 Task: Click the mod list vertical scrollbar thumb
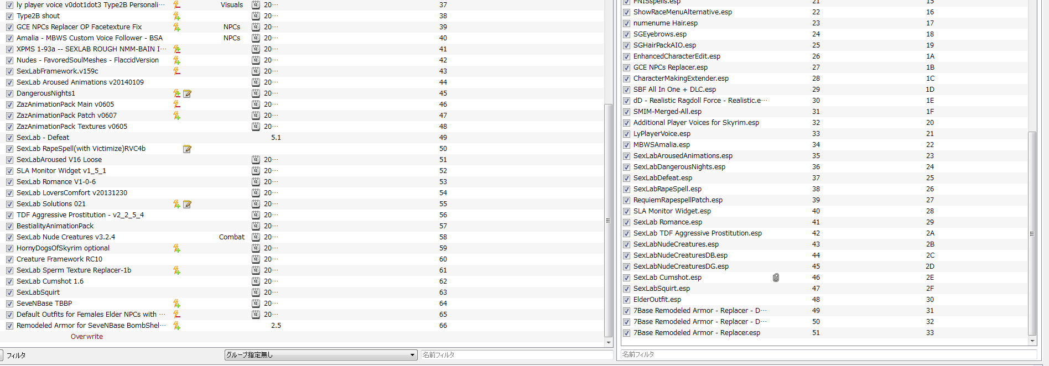(x=609, y=220)
